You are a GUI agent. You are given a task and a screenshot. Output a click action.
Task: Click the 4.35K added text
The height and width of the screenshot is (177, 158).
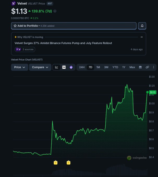point(47,26)
